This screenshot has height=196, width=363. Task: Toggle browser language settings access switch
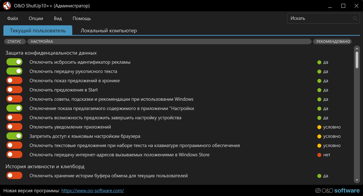(x=14, y=136)
